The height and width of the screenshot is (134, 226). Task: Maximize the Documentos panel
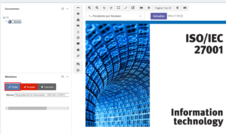[x=63, y=9]
